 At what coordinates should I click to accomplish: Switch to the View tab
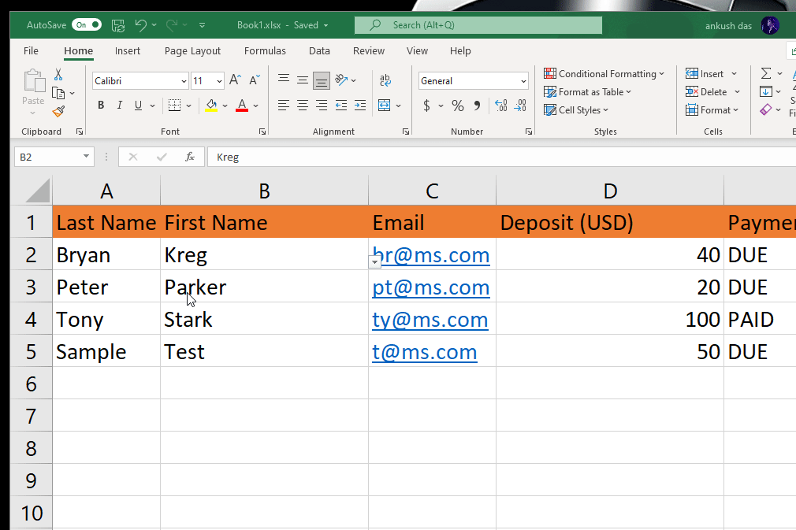(417, 50)
